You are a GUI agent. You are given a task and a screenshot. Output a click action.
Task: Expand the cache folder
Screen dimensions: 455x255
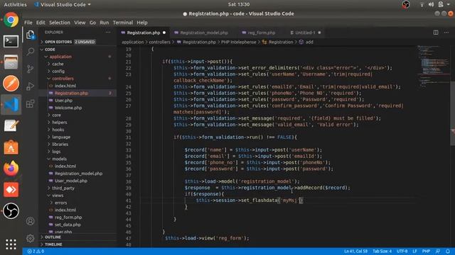click(x=58, y=64)
